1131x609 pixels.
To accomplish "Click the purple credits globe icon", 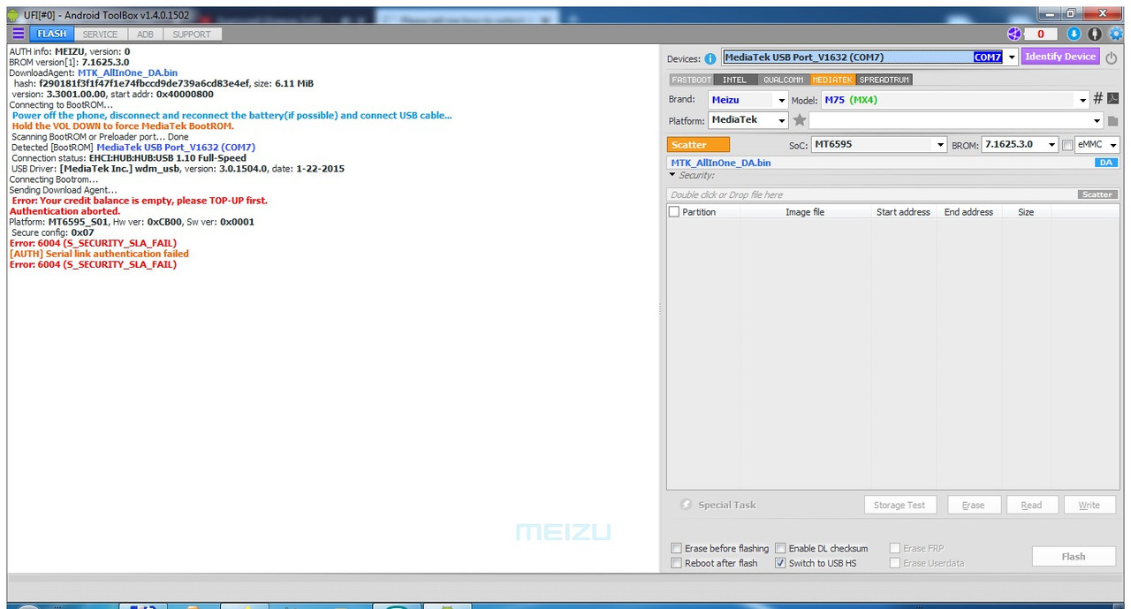I will (x=1013, y=34).
